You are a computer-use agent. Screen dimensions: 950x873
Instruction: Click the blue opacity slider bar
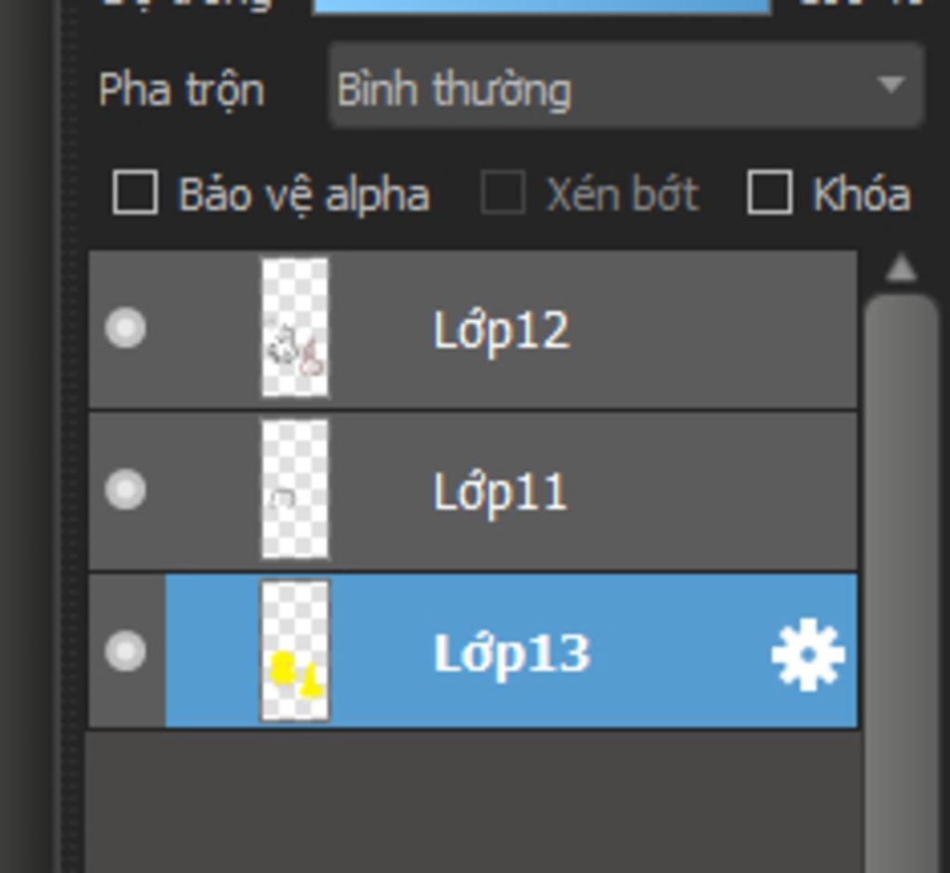pyautogui.click(x=542, y=6)
